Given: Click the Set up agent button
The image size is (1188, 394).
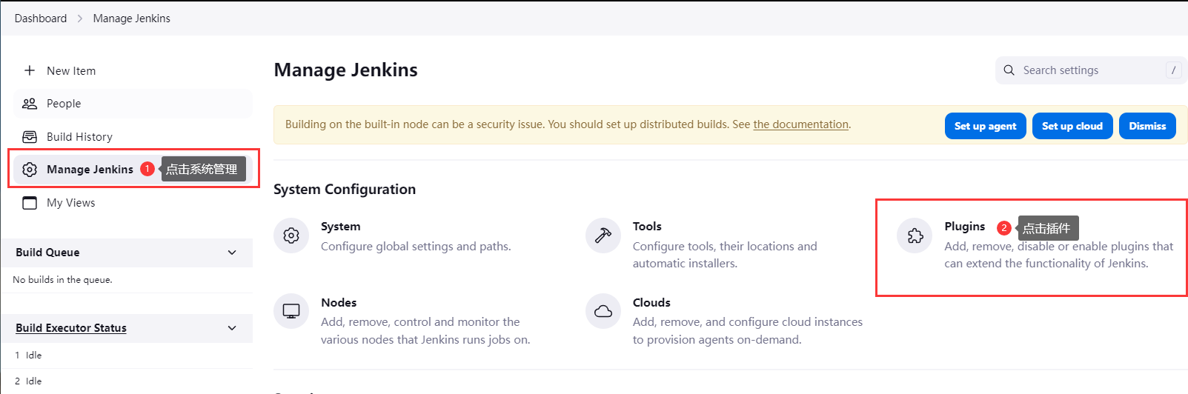Looking at the screenshot, I should pos(985,126).
